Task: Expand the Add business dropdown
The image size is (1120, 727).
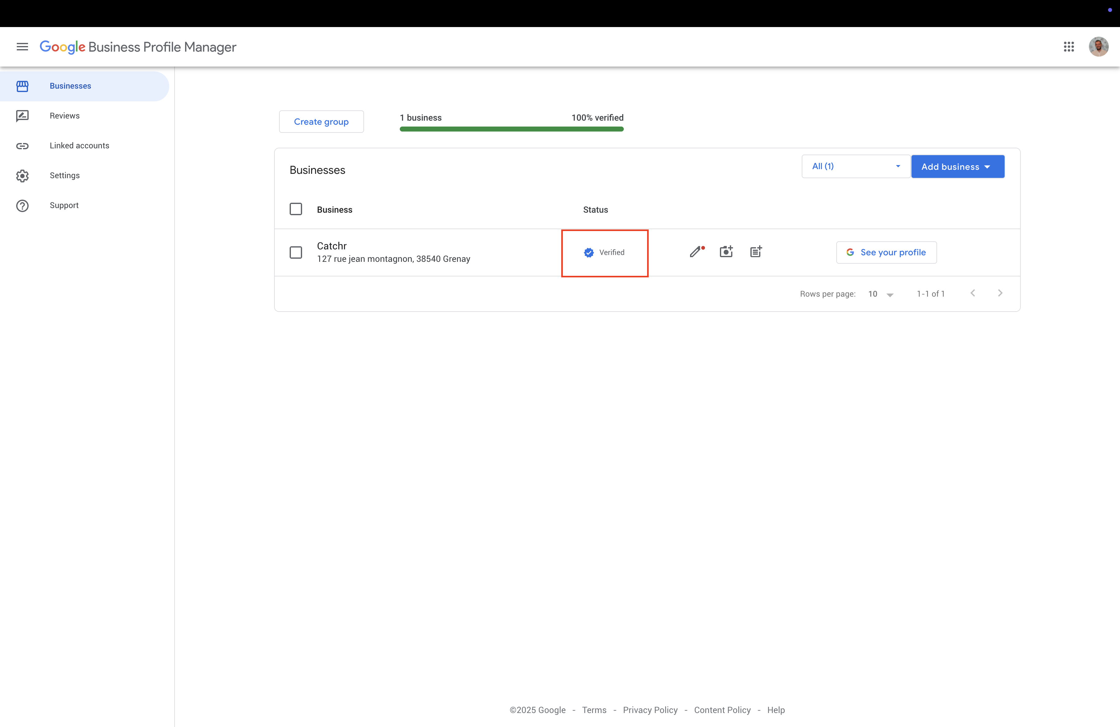Action: [x=958, y=166]
